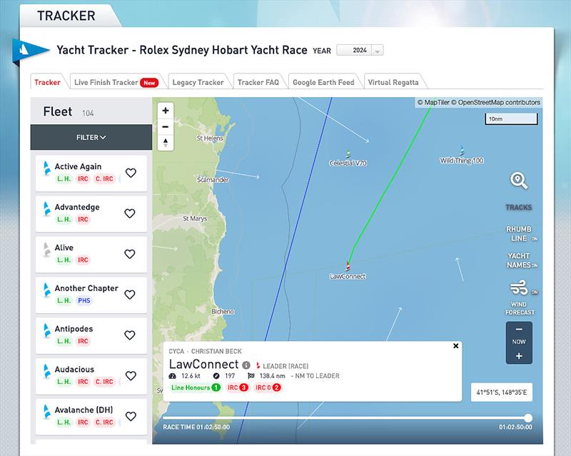Favorite Audacious with heart icon
The height and width of the screenshot is (456, 571).
[131, 375]
